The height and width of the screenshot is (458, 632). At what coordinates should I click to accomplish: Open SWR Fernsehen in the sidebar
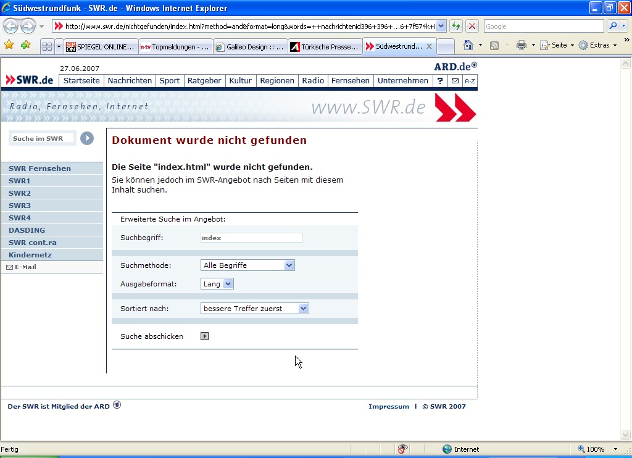[39, 169]
